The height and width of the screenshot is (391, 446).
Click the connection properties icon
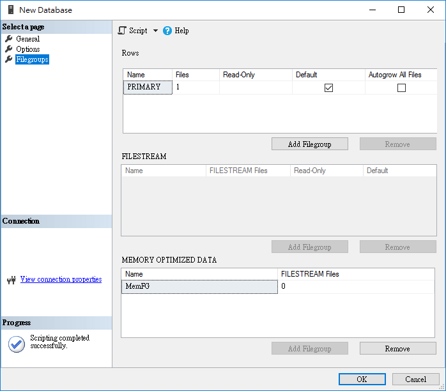pos(11,280)
